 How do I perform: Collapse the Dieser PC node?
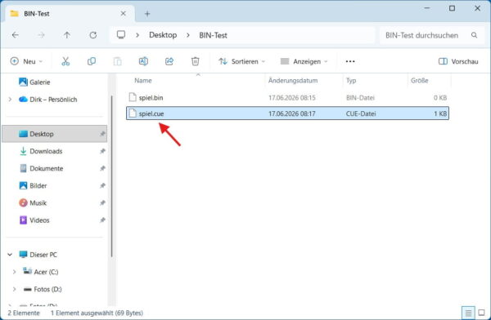[x=10, y=255]
